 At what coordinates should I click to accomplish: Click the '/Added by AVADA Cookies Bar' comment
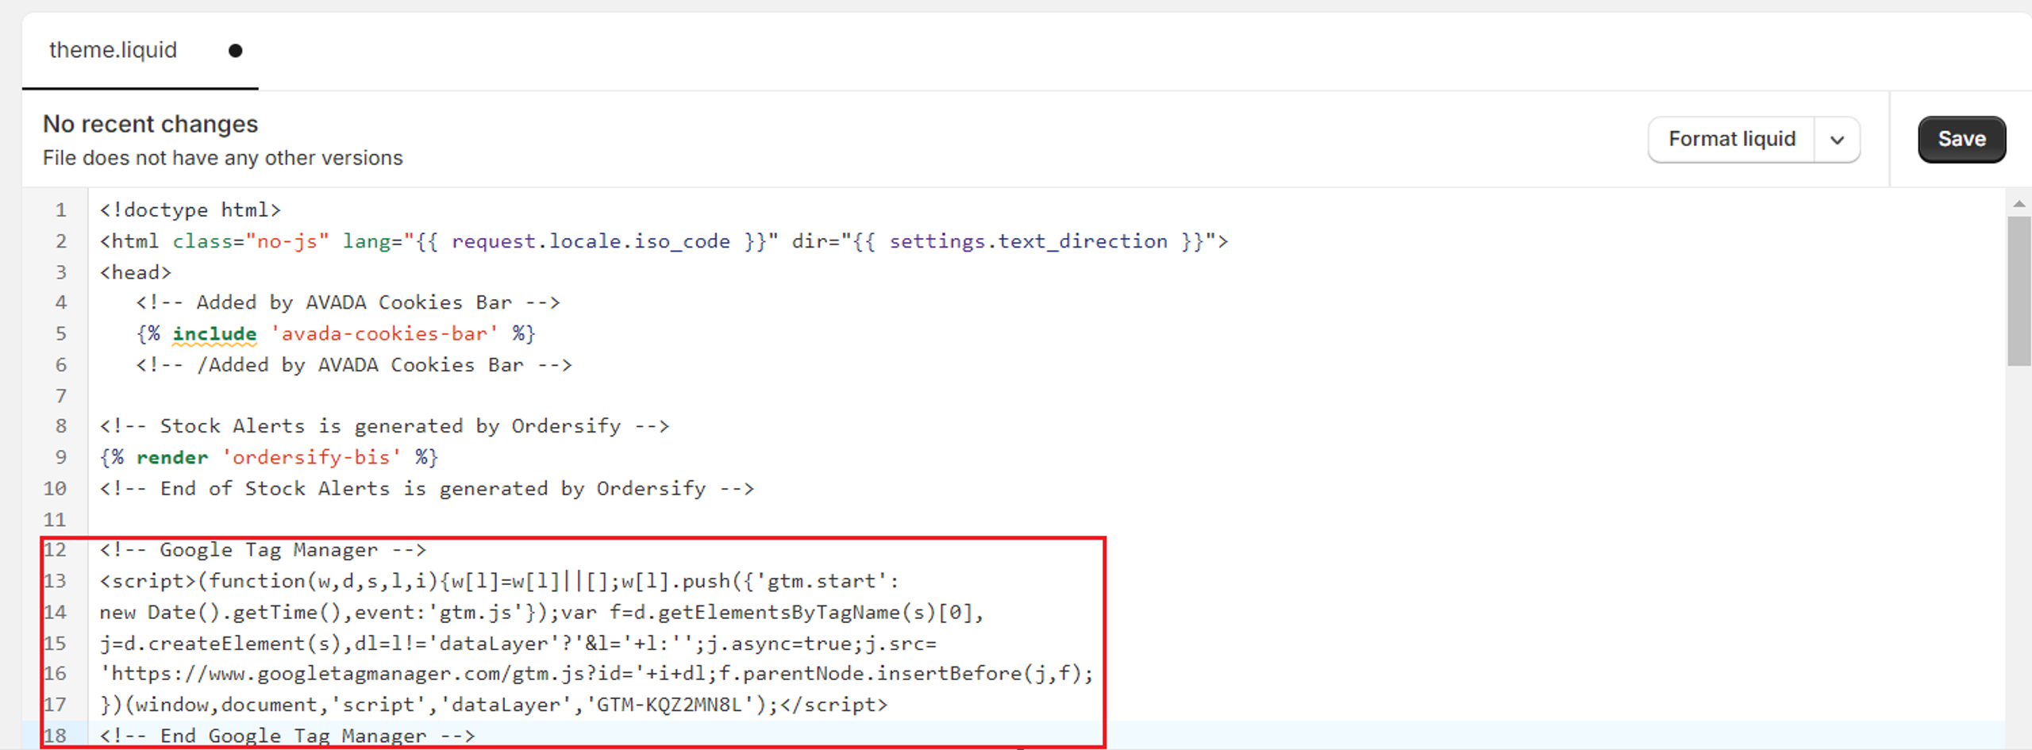(354, 365)
